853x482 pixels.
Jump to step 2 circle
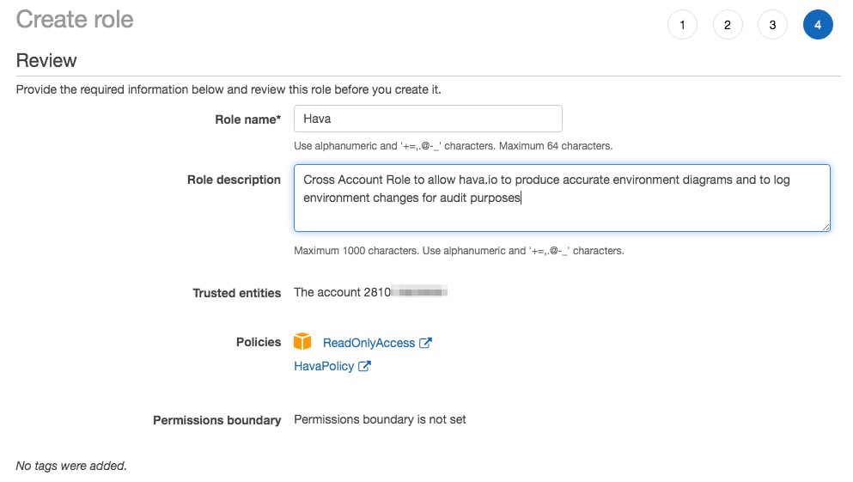728,24
